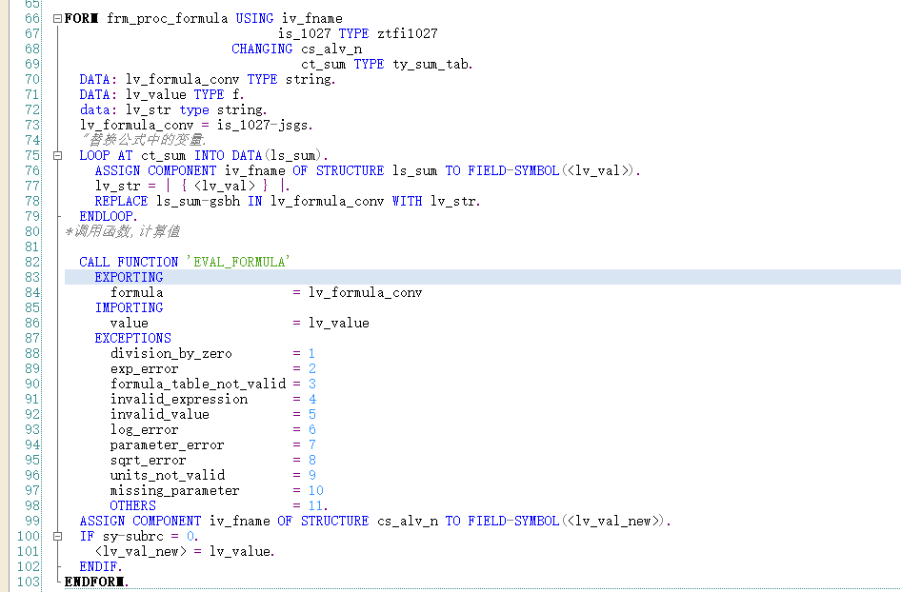Click line number 83 in the gutter
Screen dimensions: 901x592
pyautogui.click(x=32, y=277)
